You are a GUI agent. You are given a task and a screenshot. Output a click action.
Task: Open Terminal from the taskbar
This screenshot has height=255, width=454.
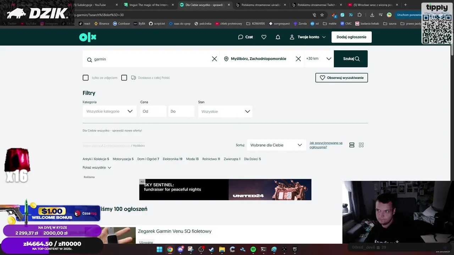tap(264, 249)
